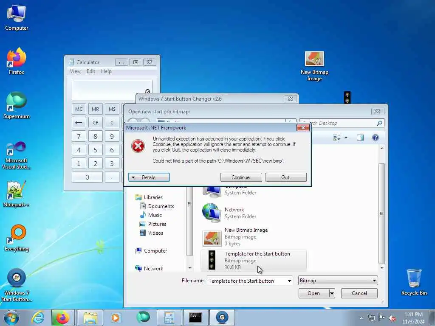Click the 7 key in Calculator

point(79,136)
